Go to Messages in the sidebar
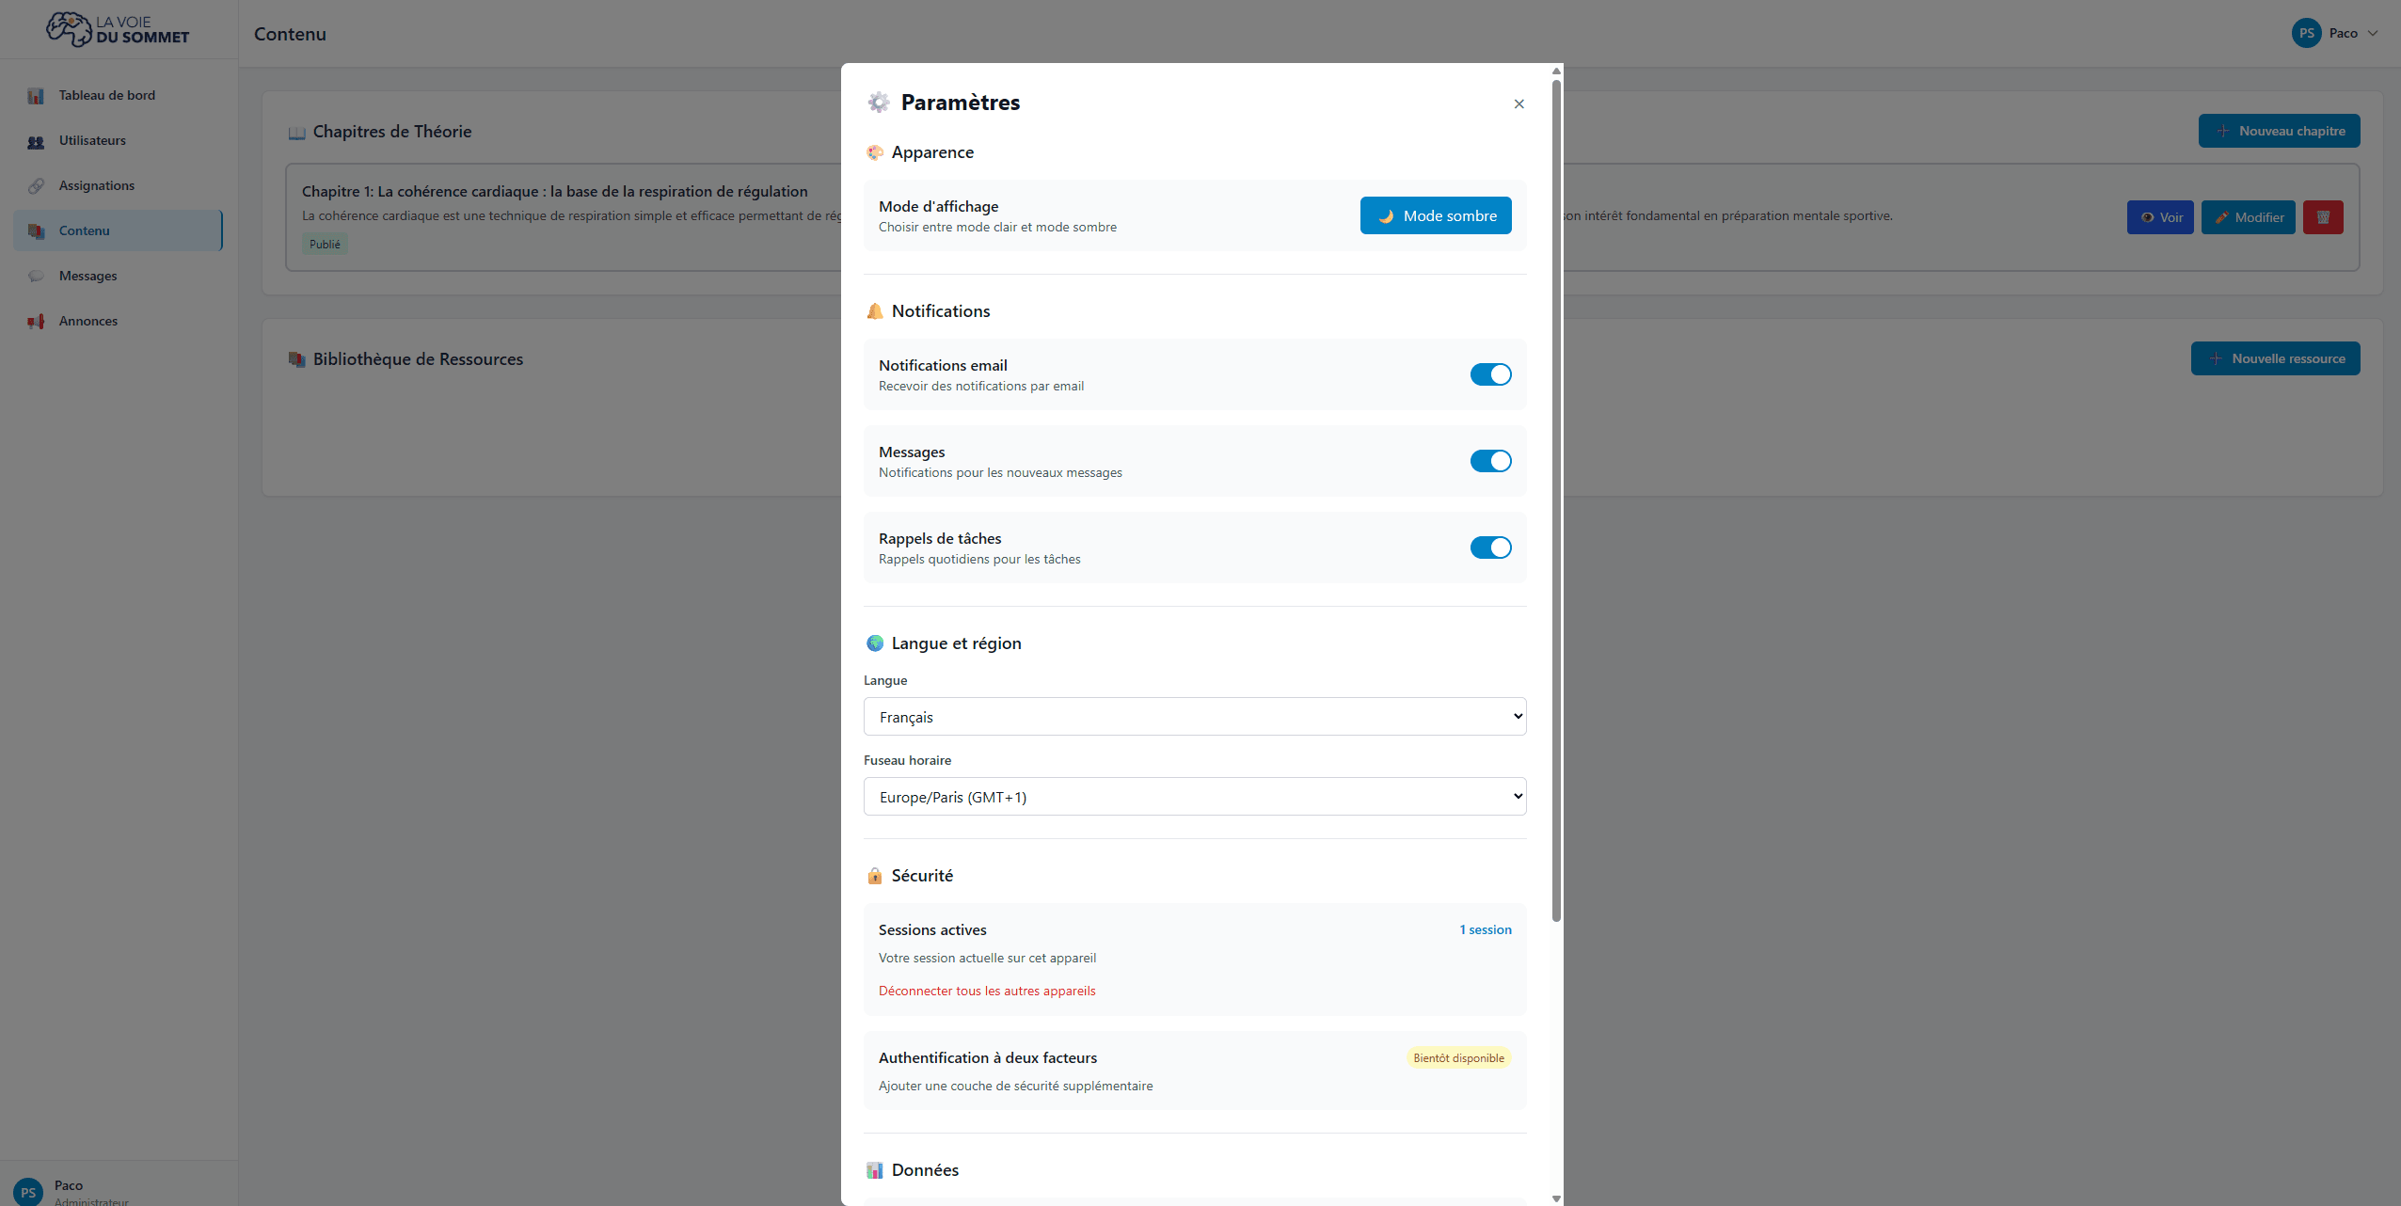Screen dimensions: 2401x1206 [87, 276]
